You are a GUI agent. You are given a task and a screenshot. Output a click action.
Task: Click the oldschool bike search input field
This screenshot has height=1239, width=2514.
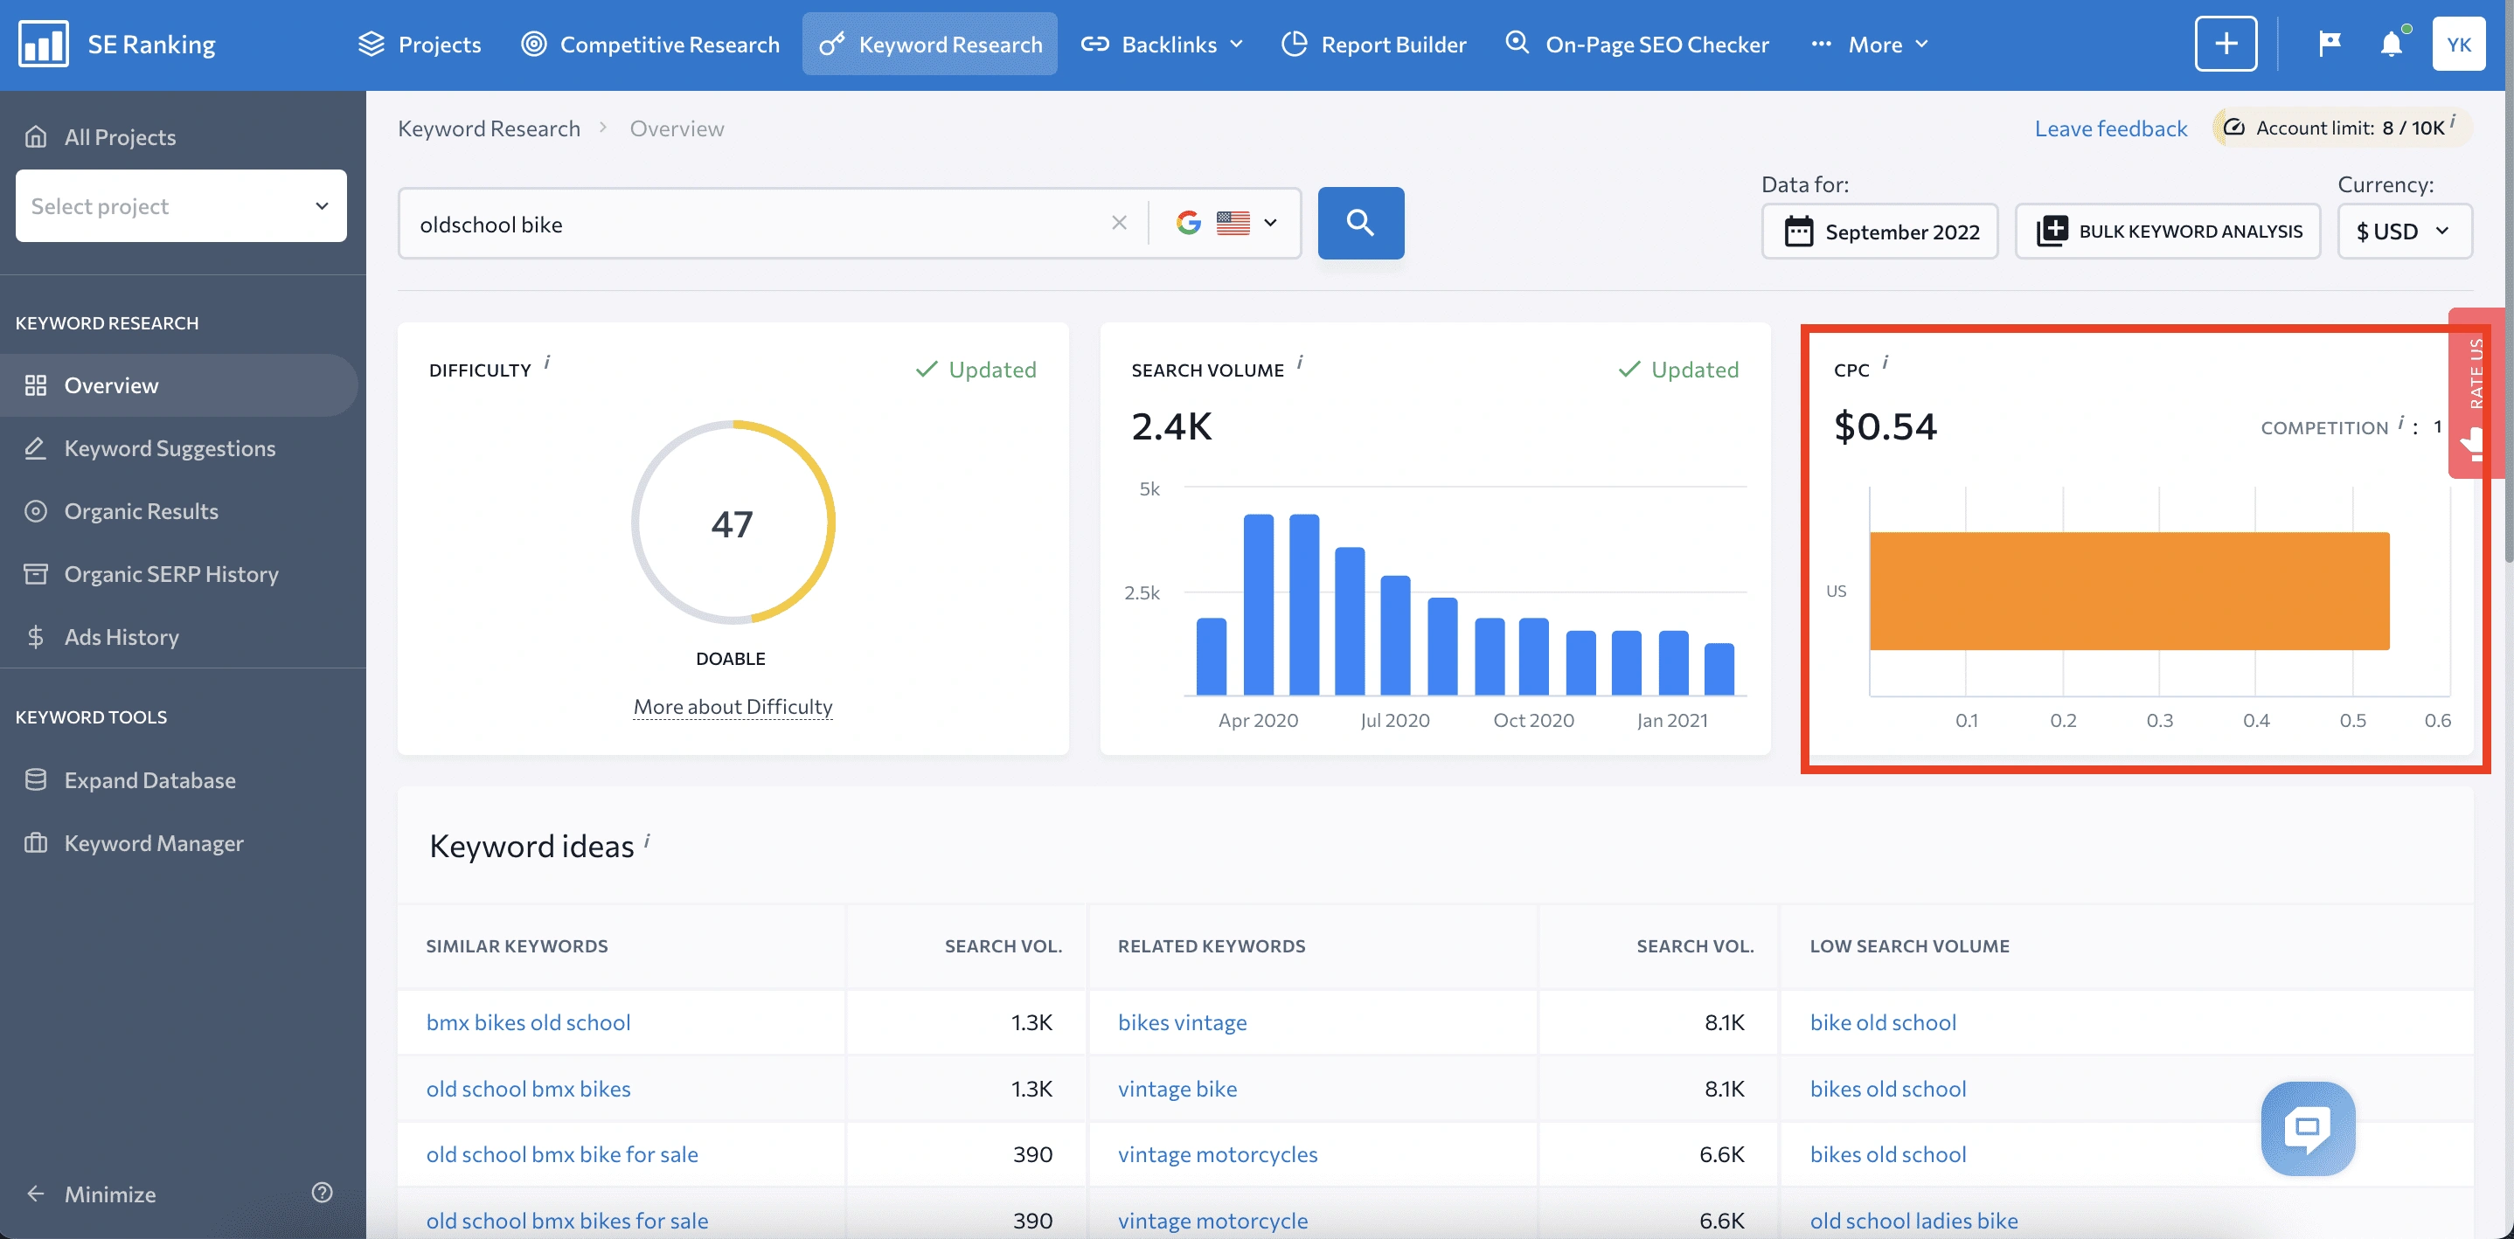(x=684, y=224)
